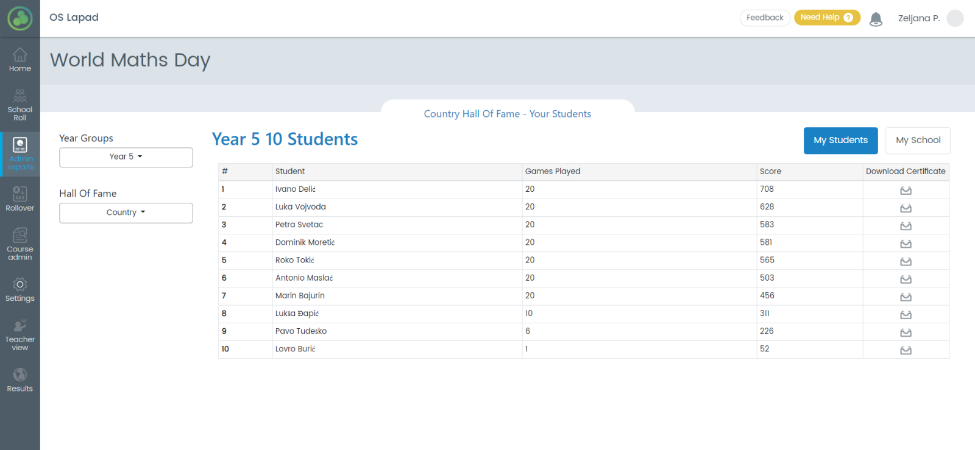Select student name Lukša Đapić
Image resolution: width=975 pixels, height=450 pixels.
[x=297, y=314]
